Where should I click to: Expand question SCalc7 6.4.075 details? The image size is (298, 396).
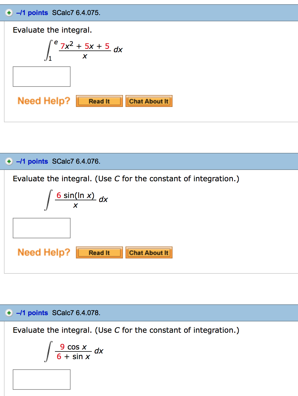click(9, 13)
